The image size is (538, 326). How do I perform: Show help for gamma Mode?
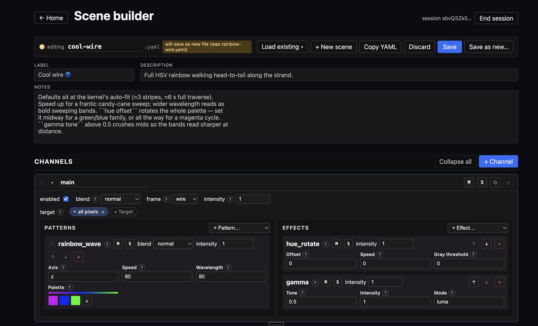(452, 293)
